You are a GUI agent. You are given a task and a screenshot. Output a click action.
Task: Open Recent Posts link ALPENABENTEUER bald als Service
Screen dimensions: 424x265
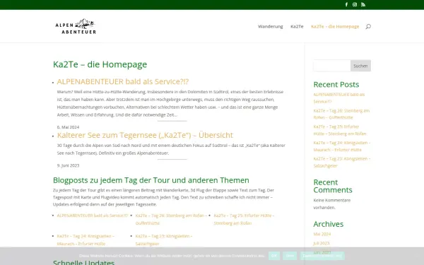tap(339, 98)
